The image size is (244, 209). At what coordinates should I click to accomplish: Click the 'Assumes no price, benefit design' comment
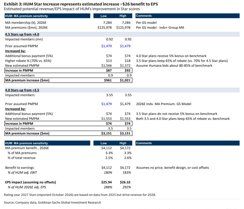pos(173,167)
